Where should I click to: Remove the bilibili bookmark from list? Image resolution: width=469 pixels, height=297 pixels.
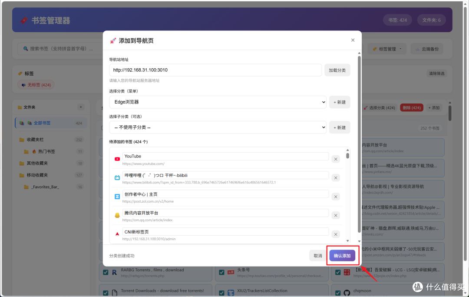click(336, 178)
